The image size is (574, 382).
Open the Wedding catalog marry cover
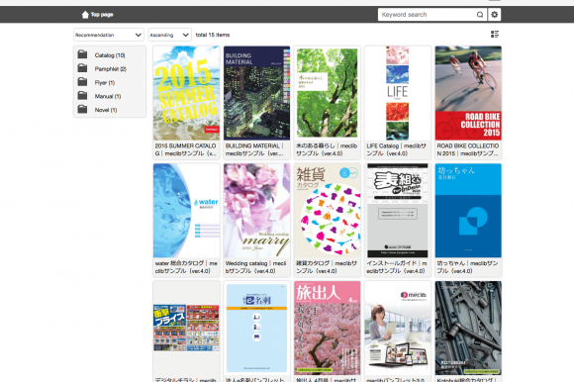click(x=256, y=211)
